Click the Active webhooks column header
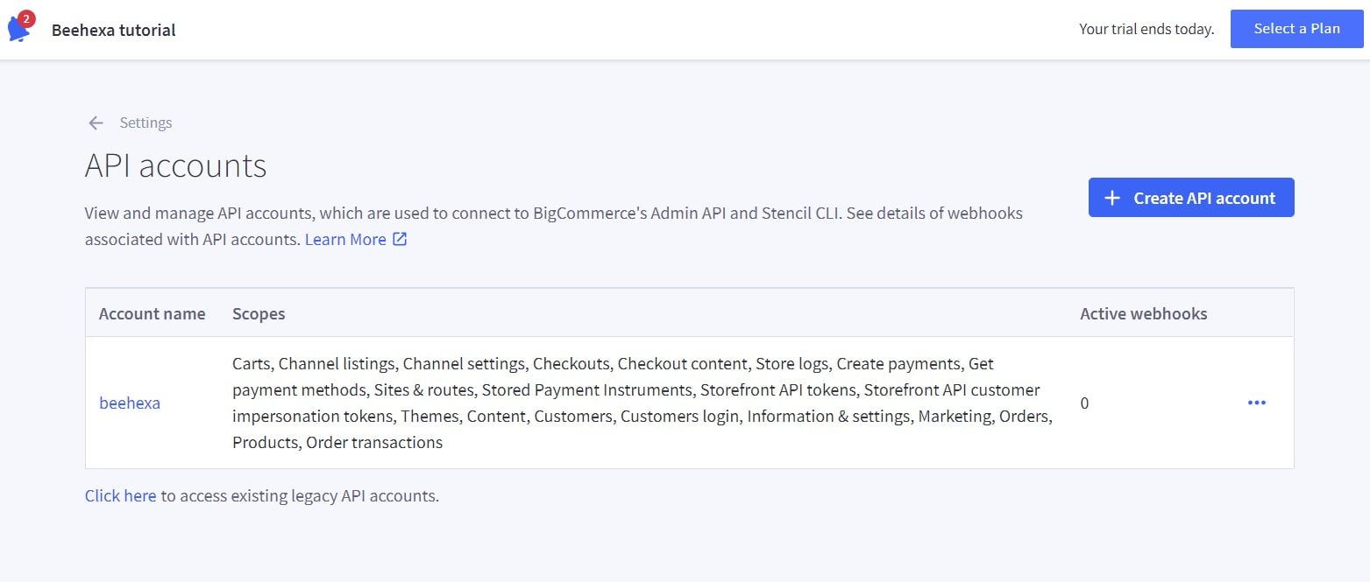Image resolution: width=1370 pixels, height=582 pixels. pos(1143,312)
